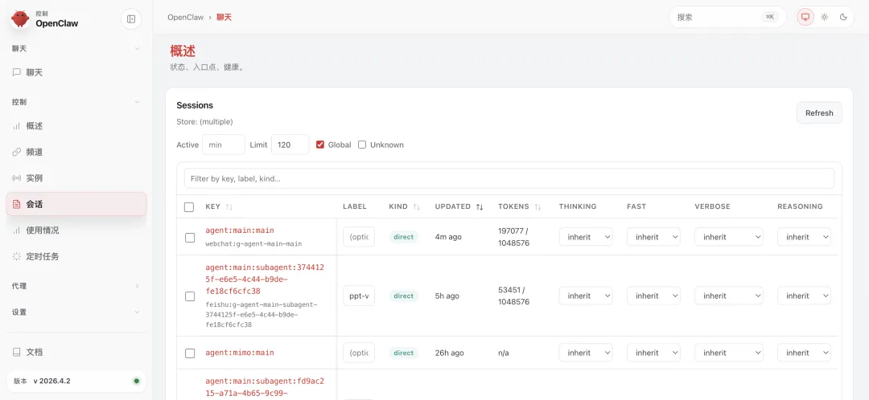Select 会话 in the sidebar
Image resolution: width=869 pixels, height=400 pixels.
pyautogui.click(x=76, y=204)
